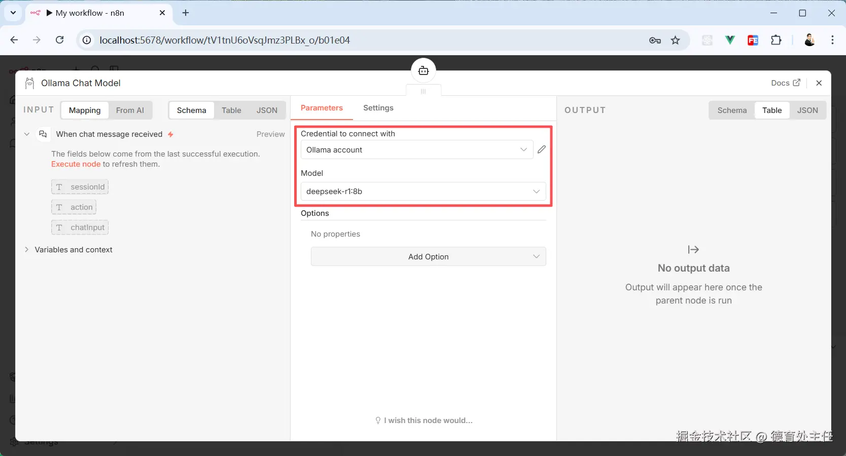Image resolution: width=846 pixels, height=456 pixels.
Task: Open the Add Option dropdown
Action: pos(429,257)
